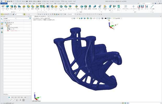Screen dimensions: 162x104
Task: Collapse the 履歴 (History) tree node
Action: [5, 26]
